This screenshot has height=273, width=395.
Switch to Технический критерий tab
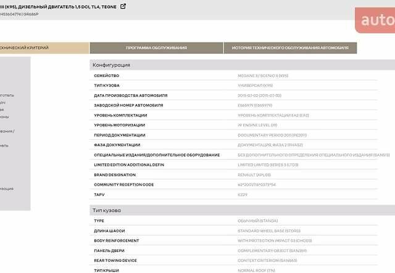[44, 48]
